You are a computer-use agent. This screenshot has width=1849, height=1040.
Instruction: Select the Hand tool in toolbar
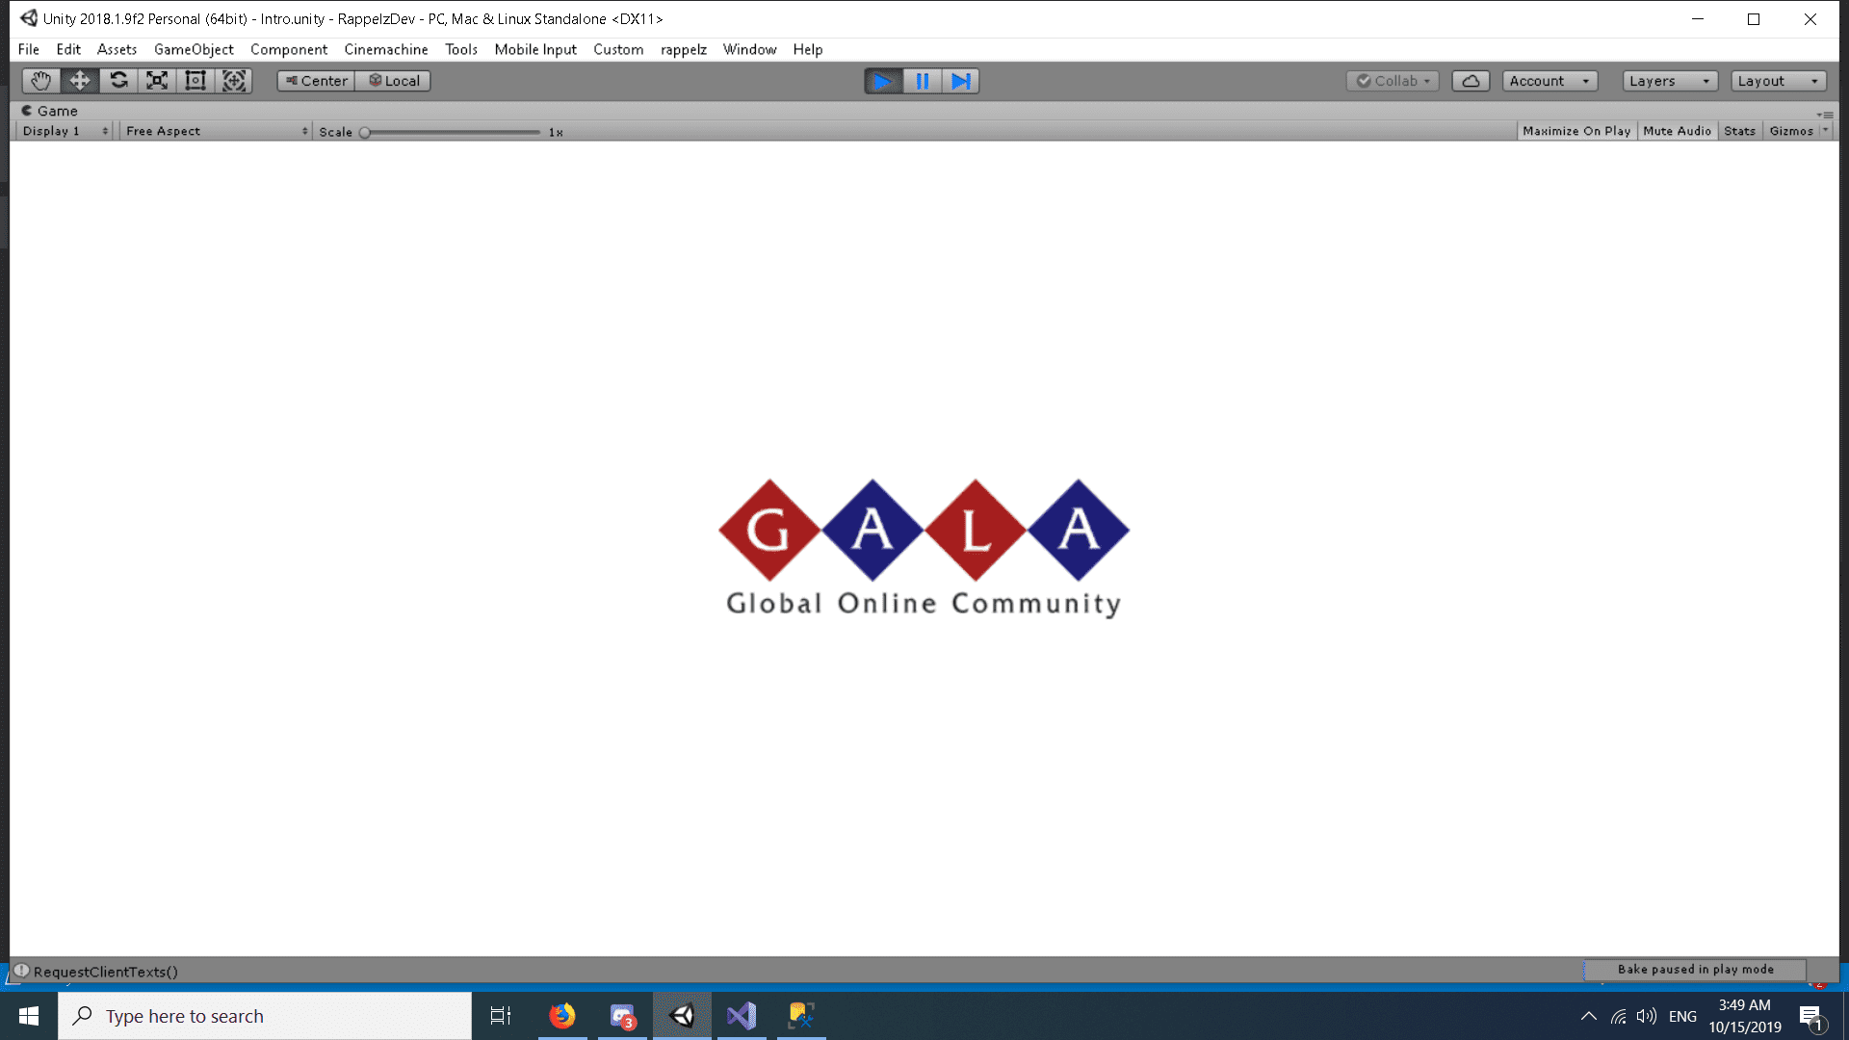(x=40, y=80)
